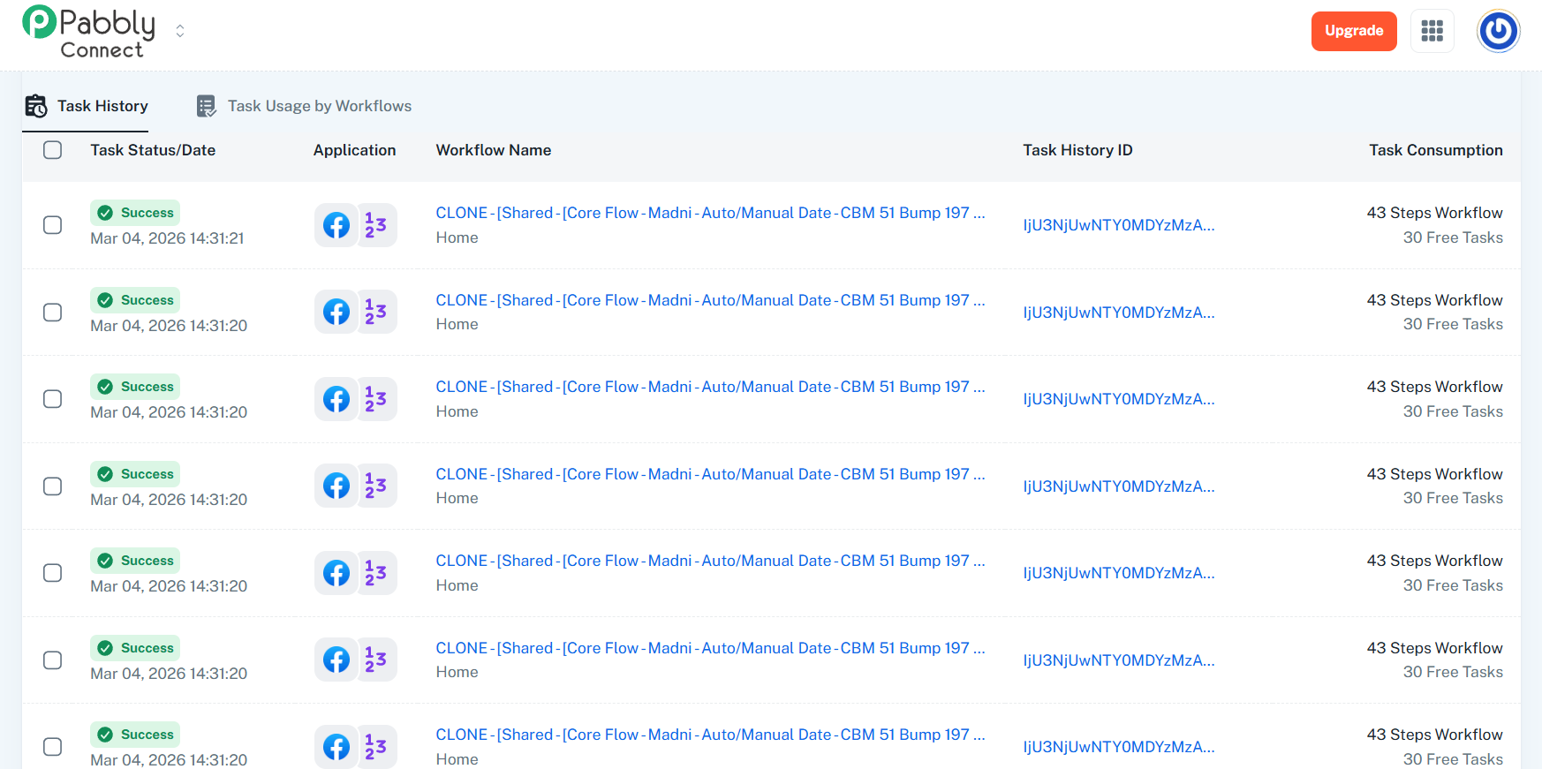Click the Success status badge in second row
1542x769 pixels.
[135, 300]
